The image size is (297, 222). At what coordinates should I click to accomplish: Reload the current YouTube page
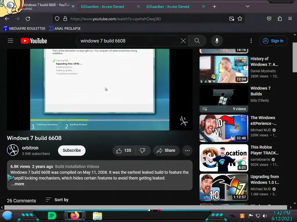[x=28, y=19]
